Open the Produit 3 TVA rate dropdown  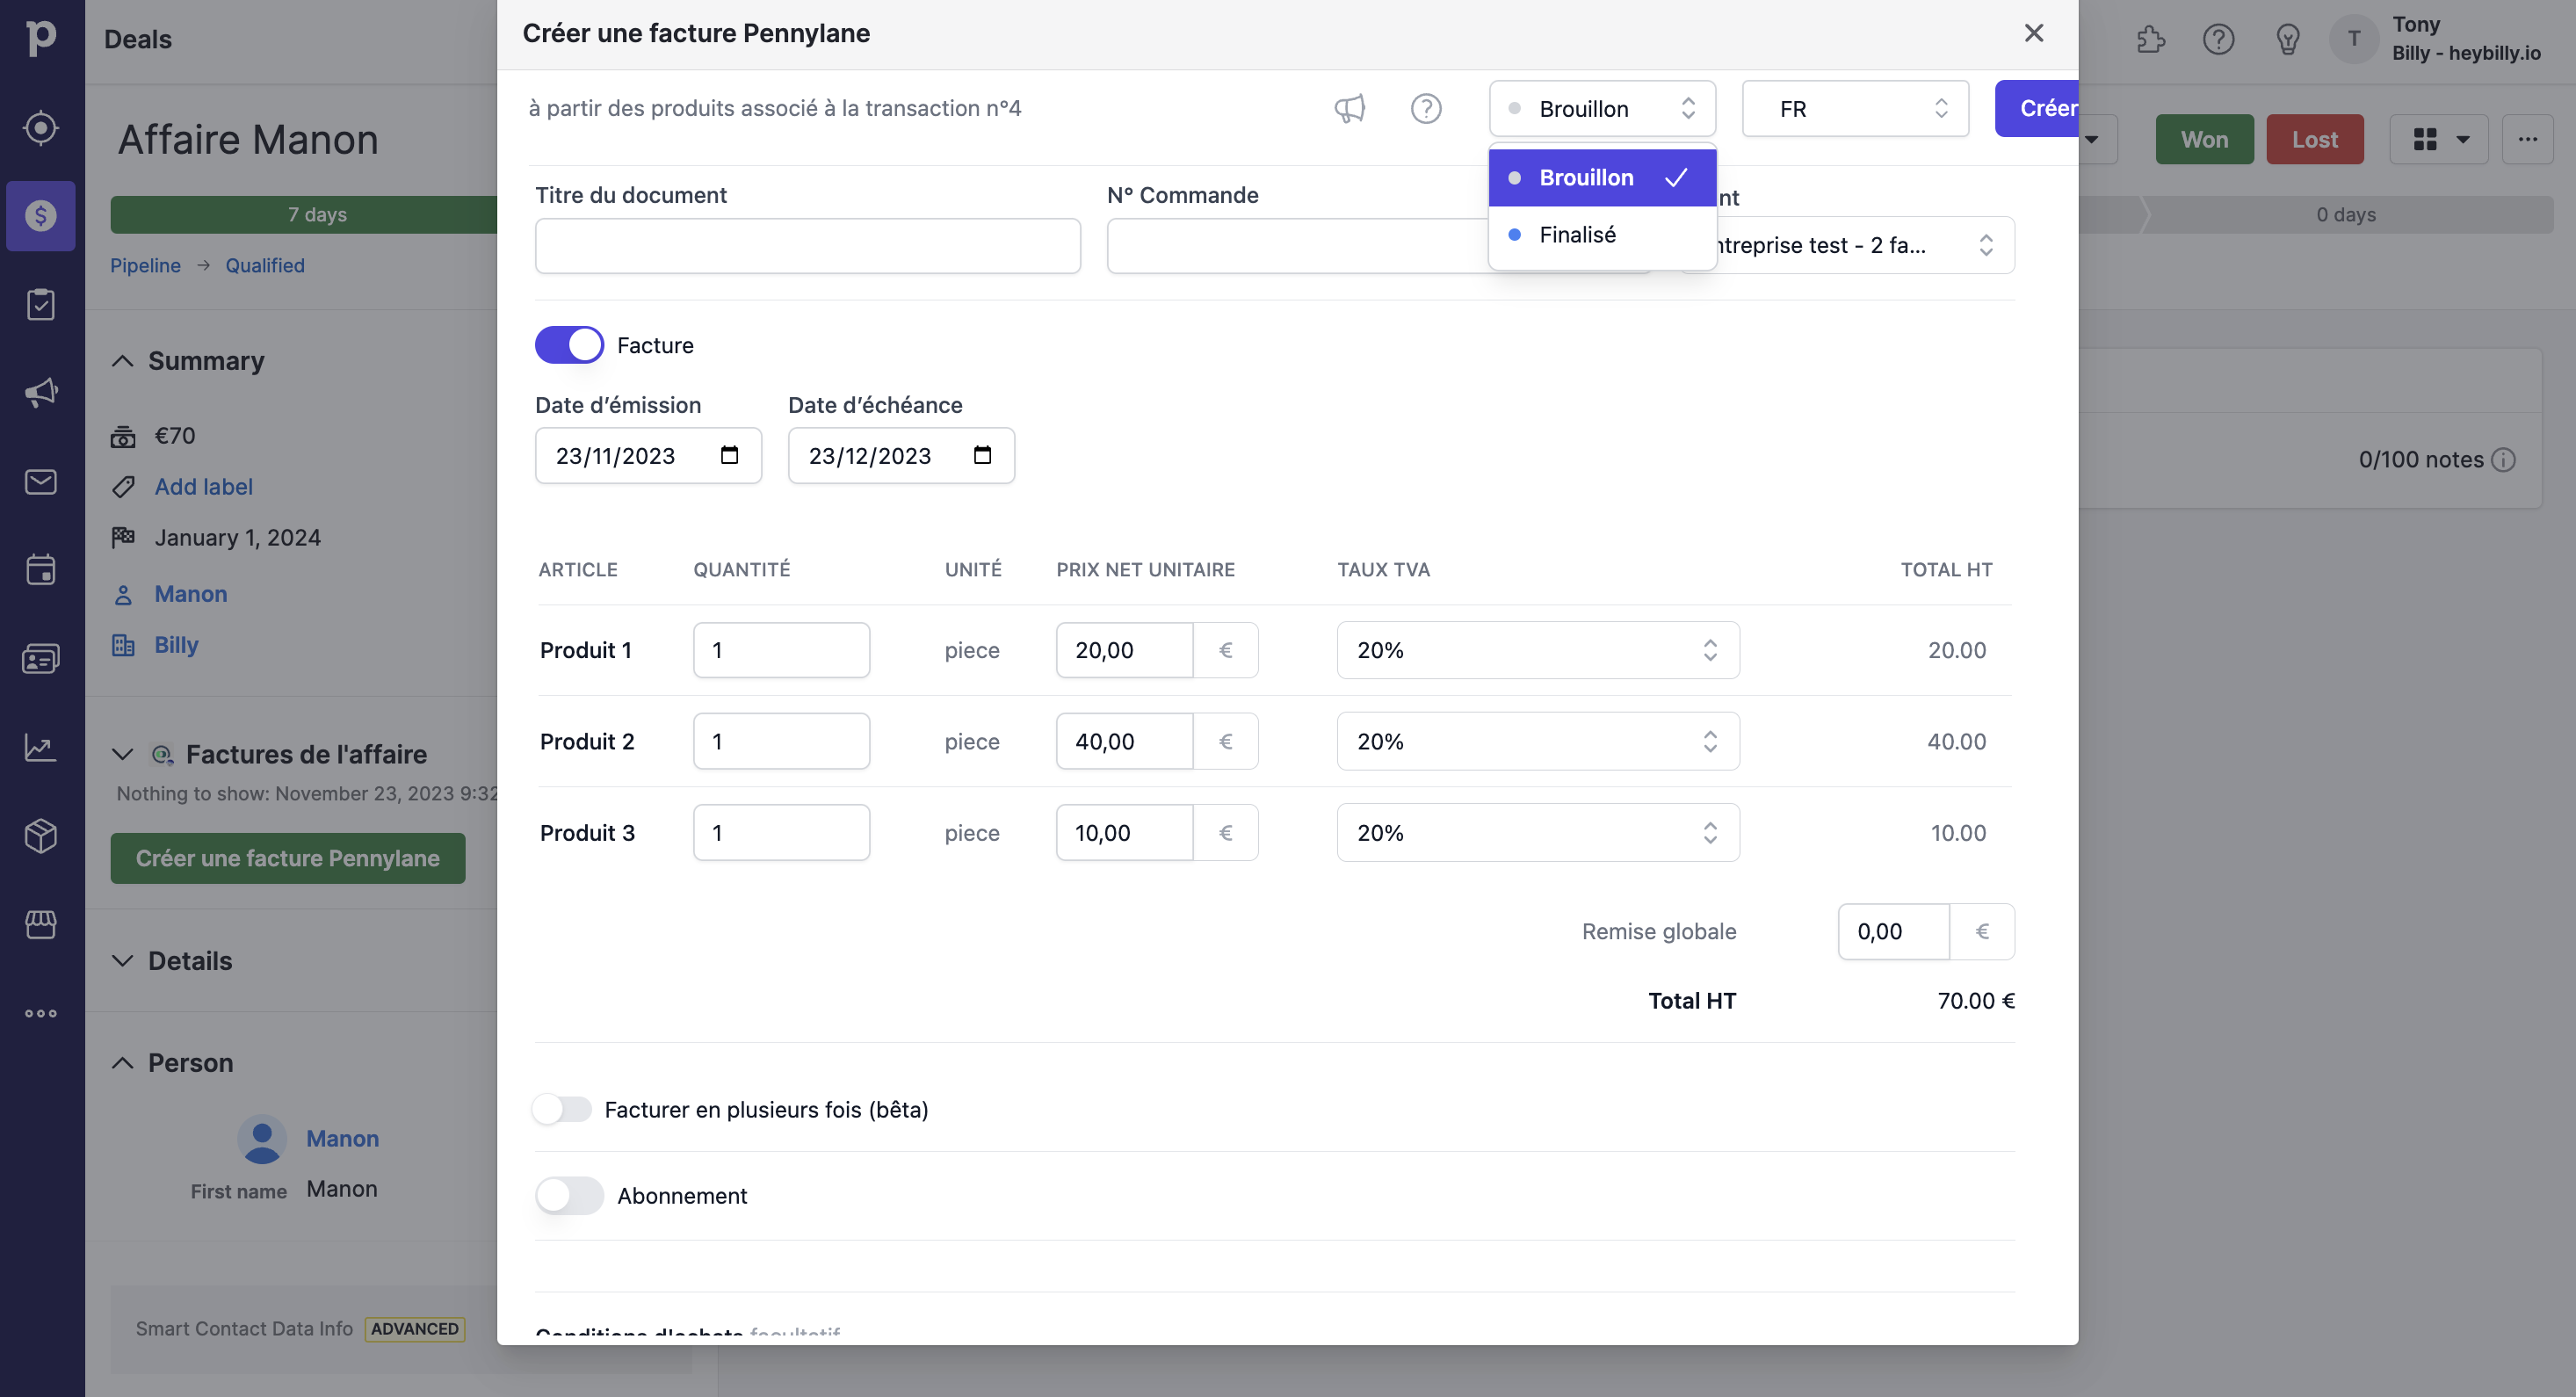1538,832
